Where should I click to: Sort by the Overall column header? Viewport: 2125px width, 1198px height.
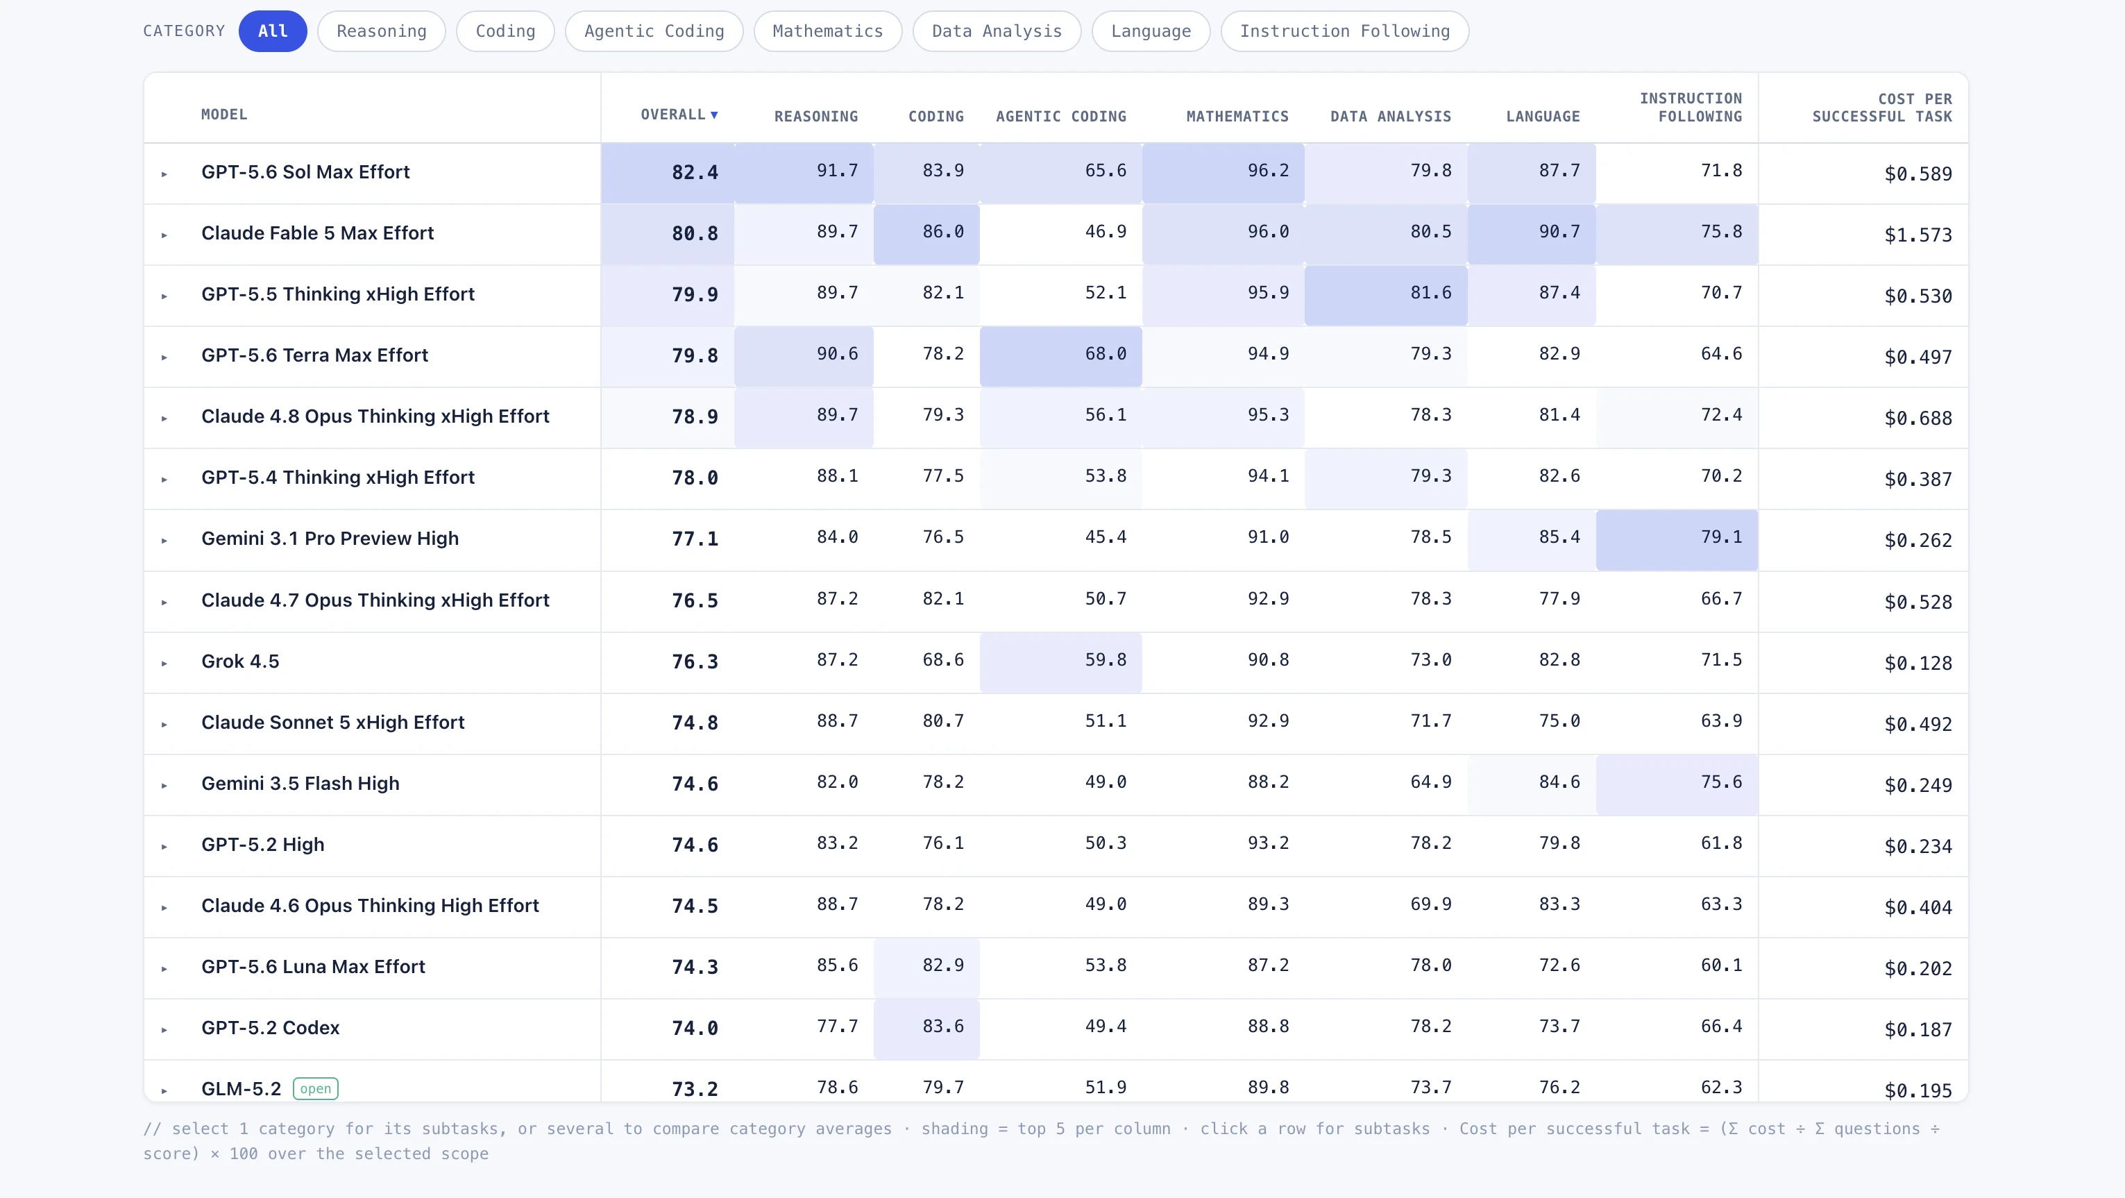tap(679, 115)
